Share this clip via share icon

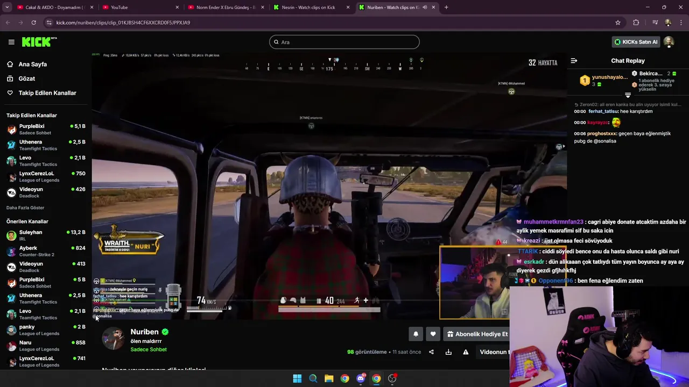pyautogui.click(x=431, y=352)
